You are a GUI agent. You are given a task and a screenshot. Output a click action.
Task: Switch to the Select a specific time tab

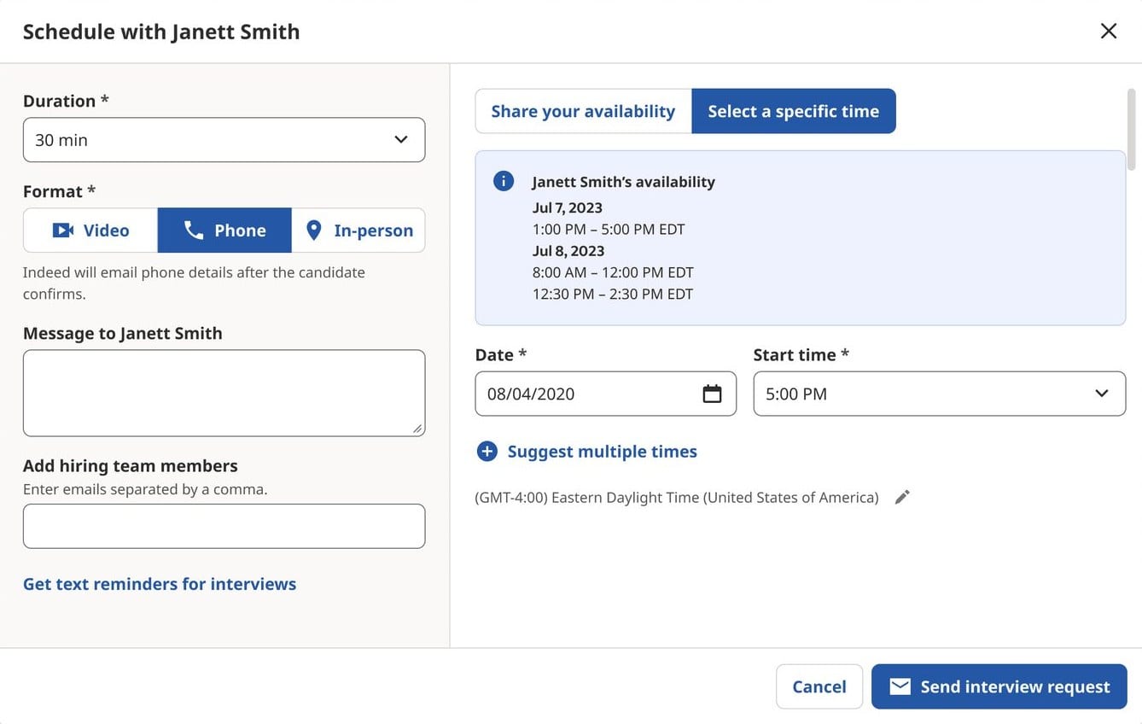(794, 111)
